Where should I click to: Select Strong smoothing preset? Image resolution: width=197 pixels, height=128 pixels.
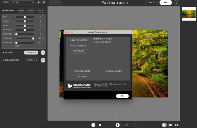point(41,11)
